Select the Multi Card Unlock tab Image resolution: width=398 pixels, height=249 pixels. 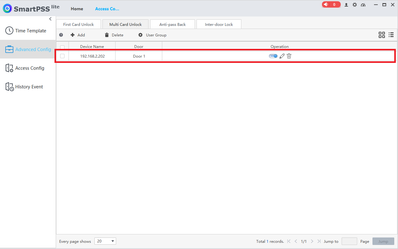click(126, 24)
